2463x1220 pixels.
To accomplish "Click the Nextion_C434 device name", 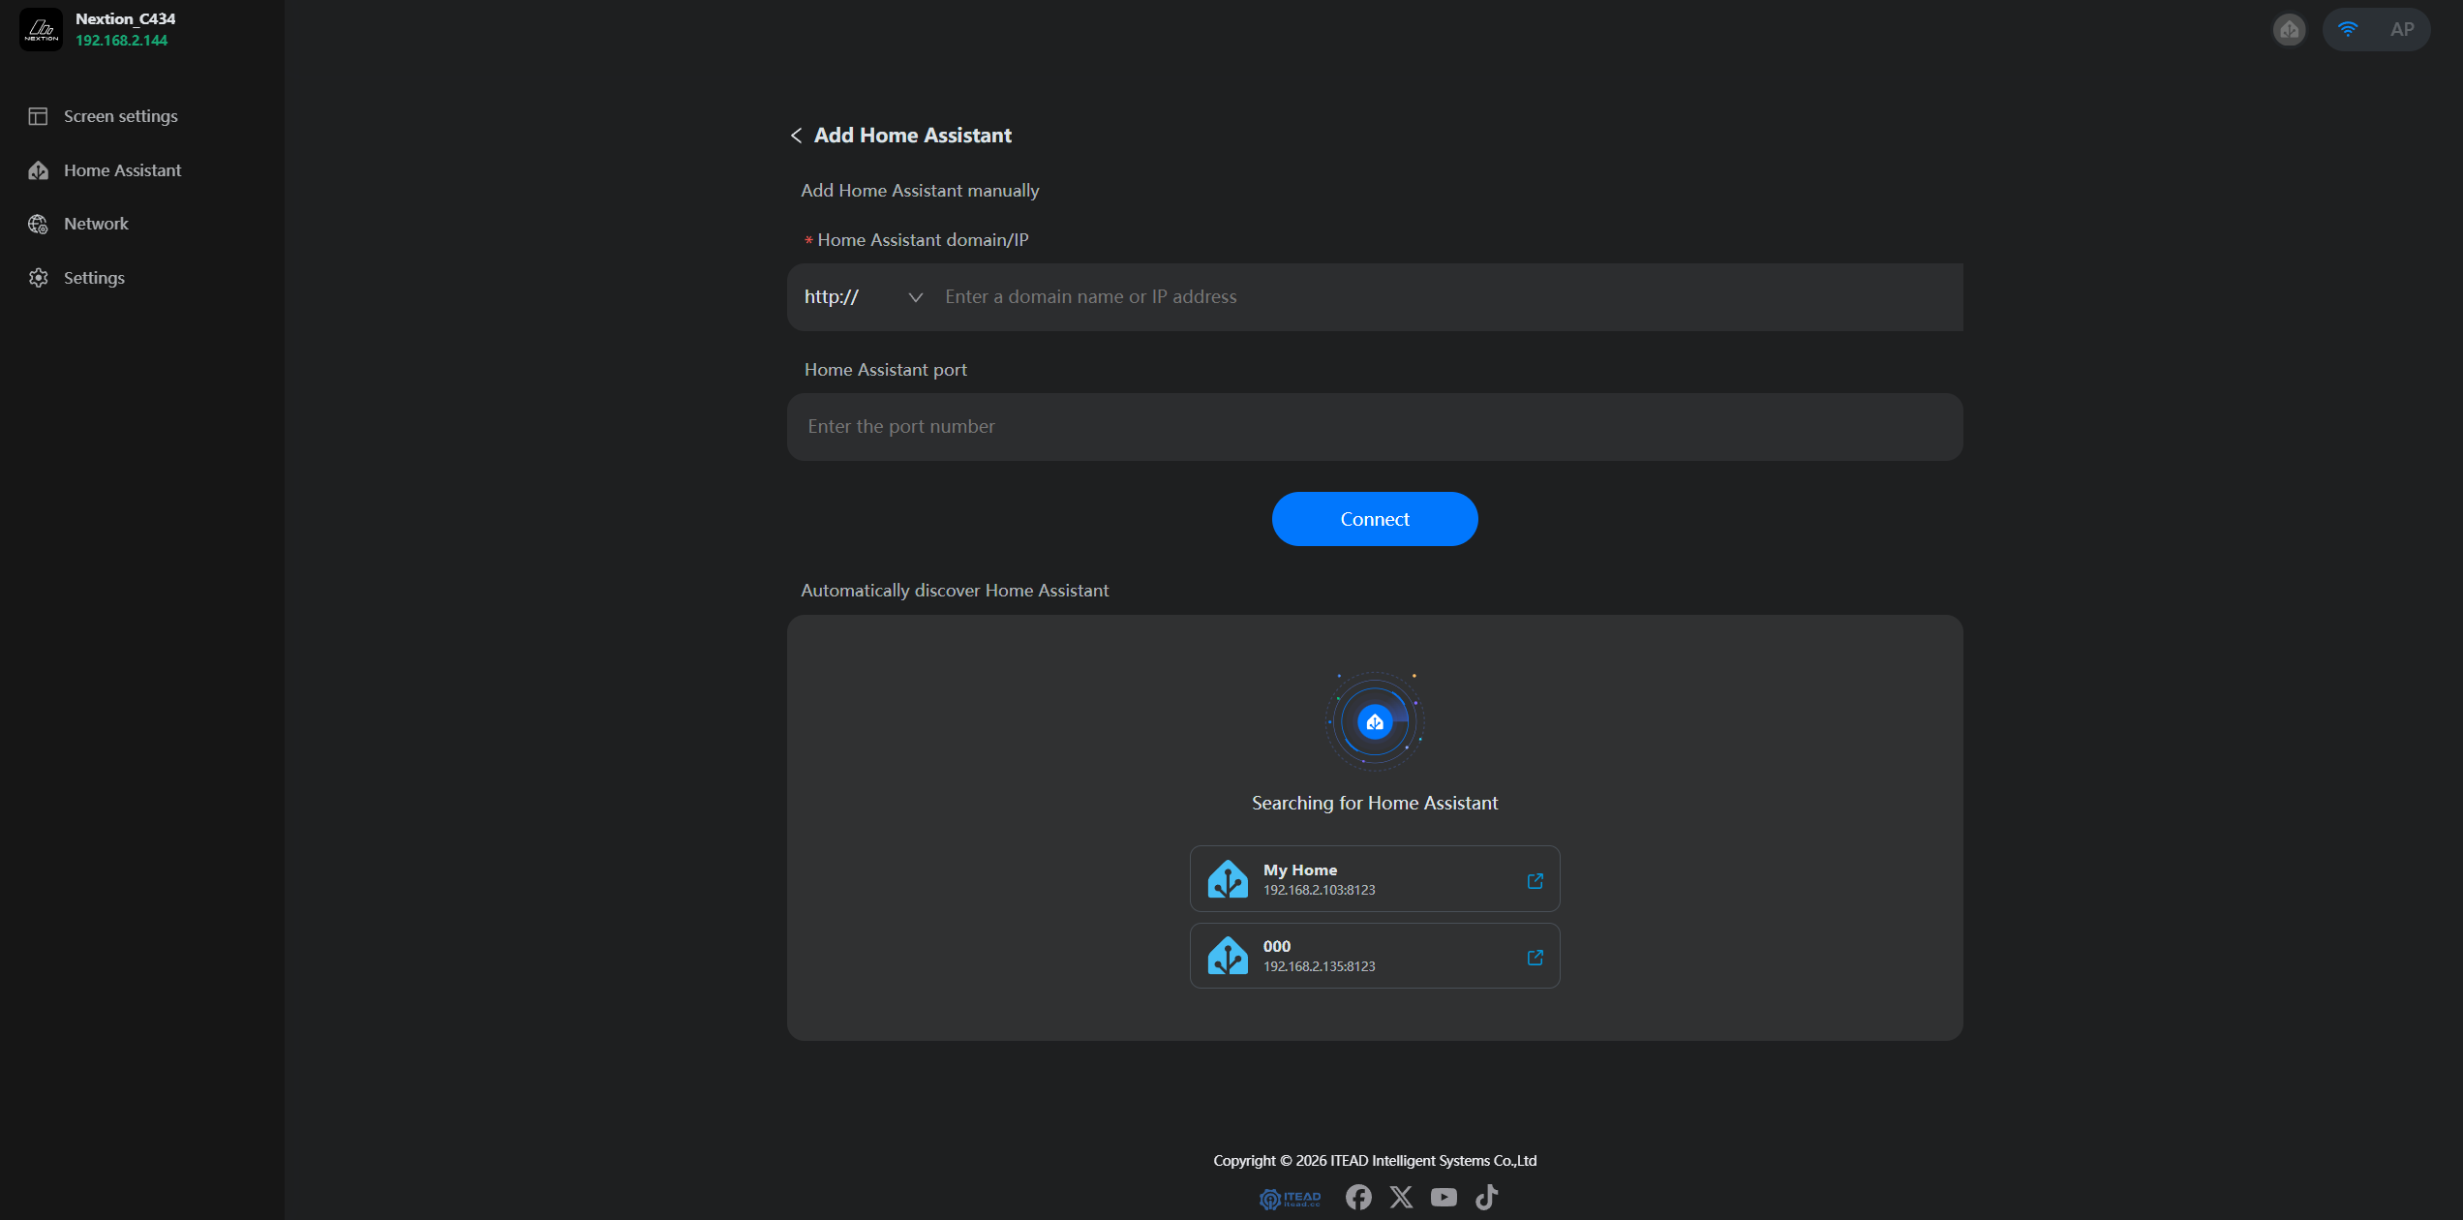I will tap(125, 18).
